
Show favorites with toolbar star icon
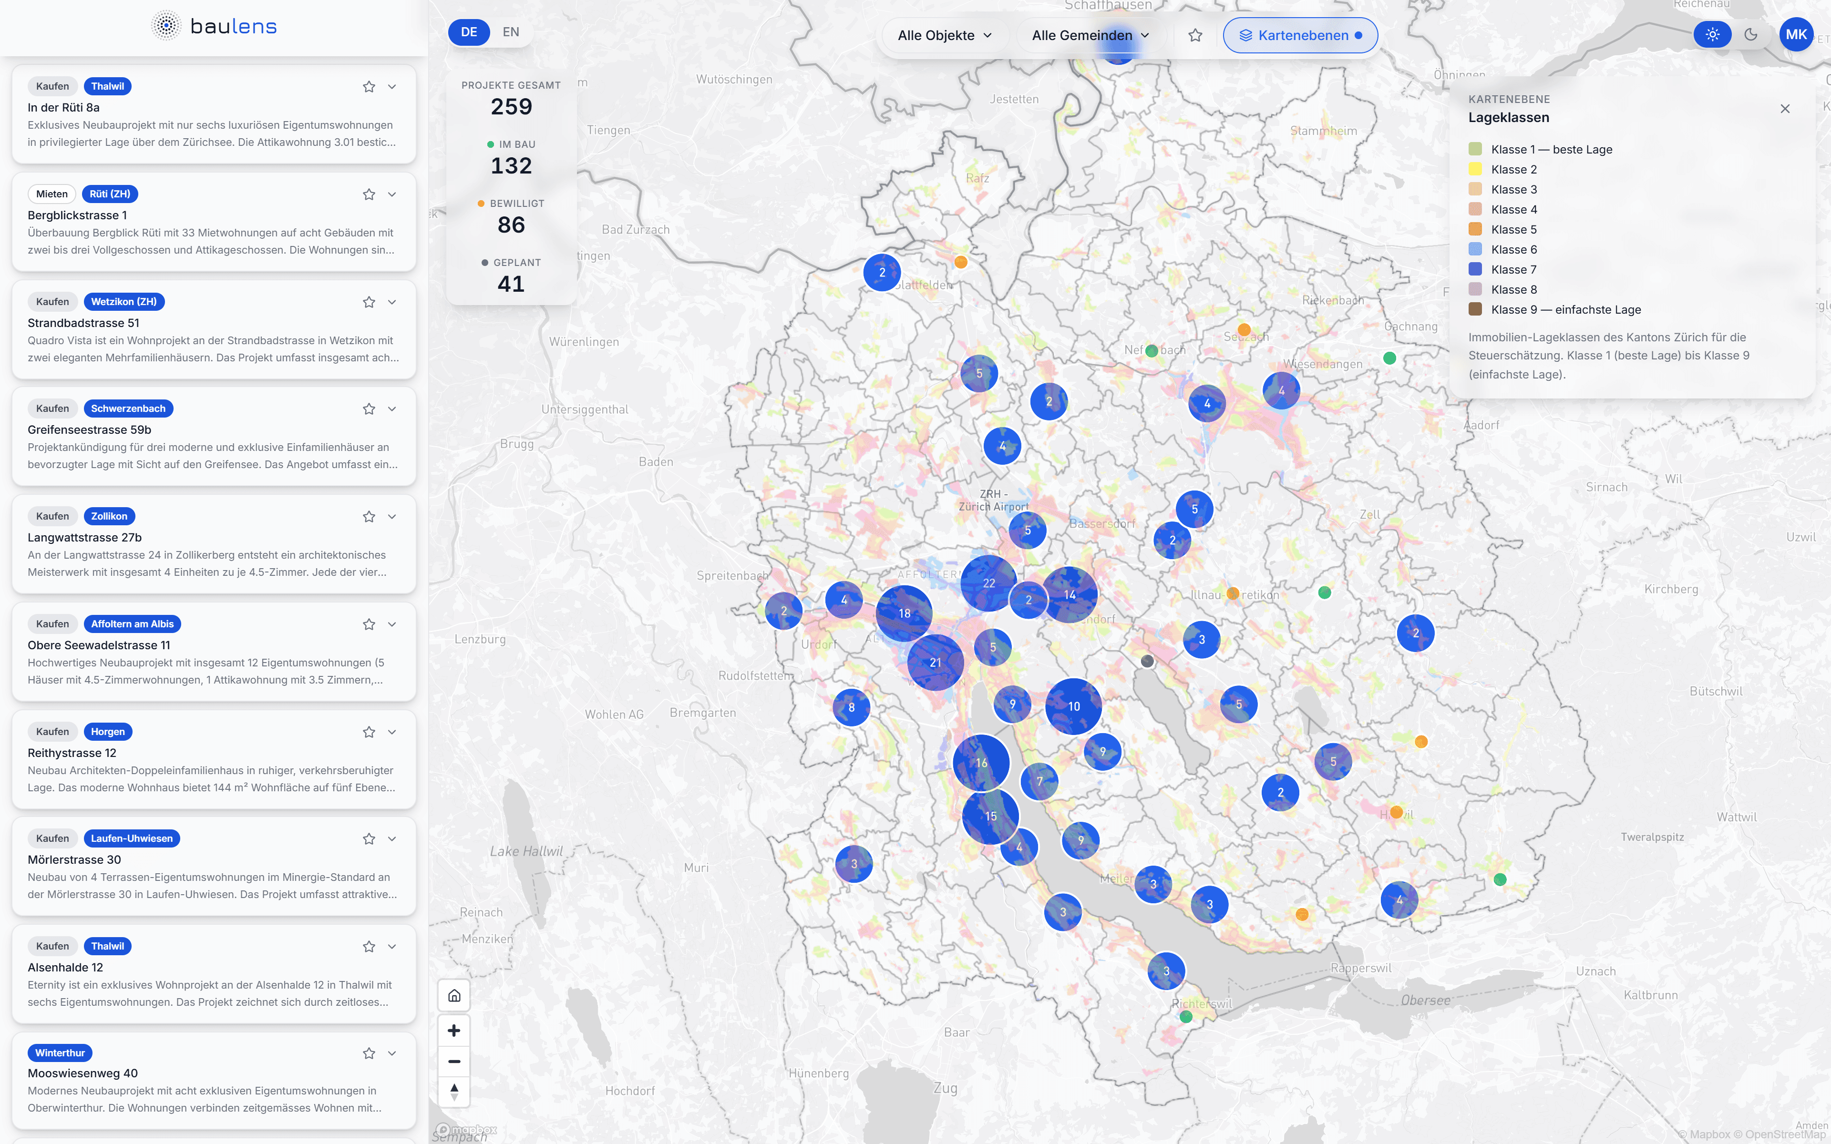coord(1195,36)
